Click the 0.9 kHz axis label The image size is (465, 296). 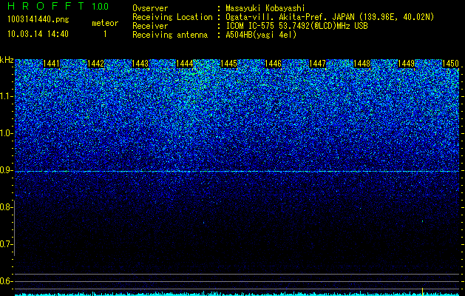6,170
